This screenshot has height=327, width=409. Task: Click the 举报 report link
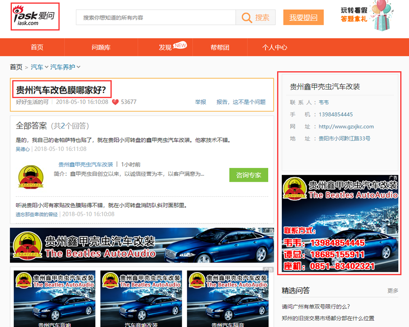tap(200, 102)
